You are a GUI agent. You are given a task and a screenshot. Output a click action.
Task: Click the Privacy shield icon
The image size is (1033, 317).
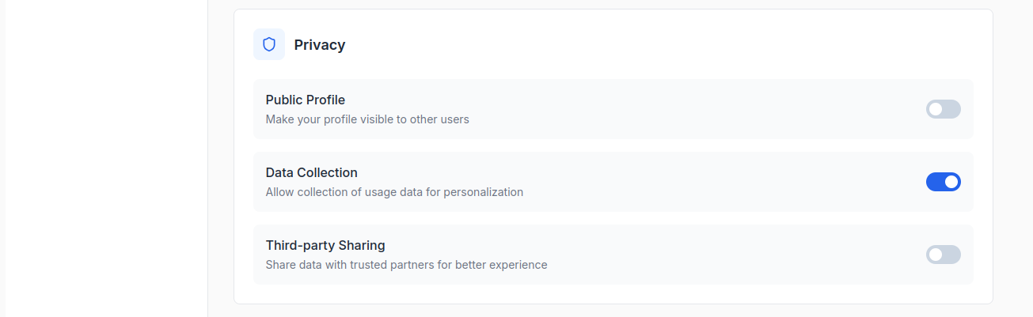[x=269, y=44]
